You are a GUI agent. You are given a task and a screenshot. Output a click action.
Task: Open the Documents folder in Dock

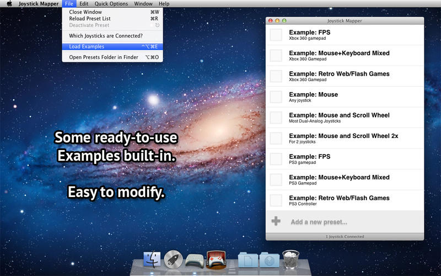(248, 259)
